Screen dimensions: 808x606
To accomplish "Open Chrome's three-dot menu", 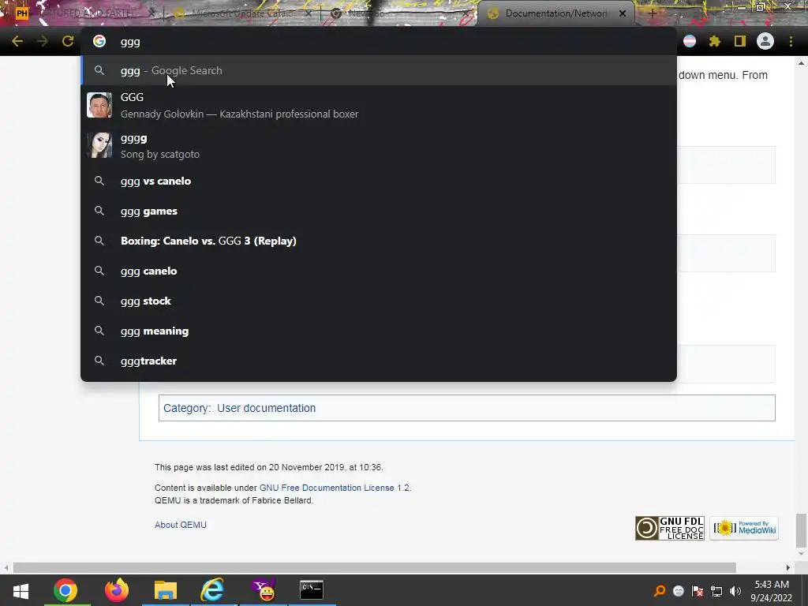I will point(791,41).
